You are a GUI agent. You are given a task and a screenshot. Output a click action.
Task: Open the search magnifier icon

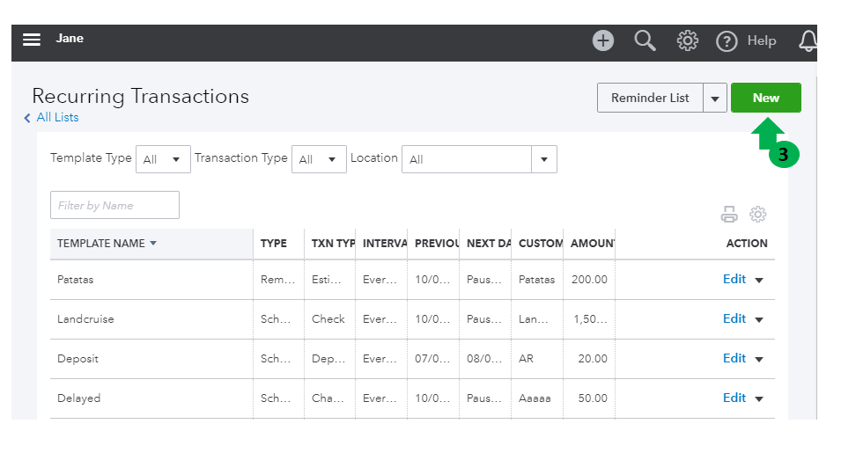(646, 40)
